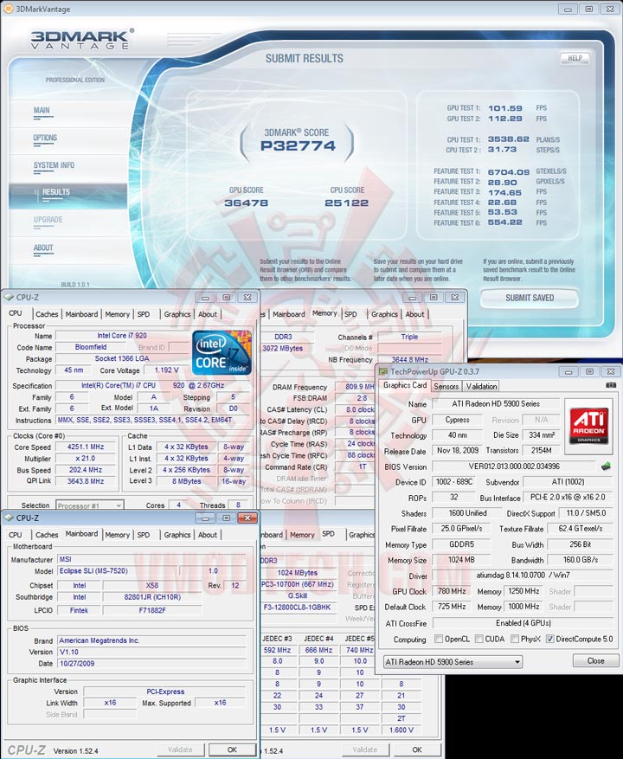Click the SPD part number F3-12800CL8-1GBHK

297,607
